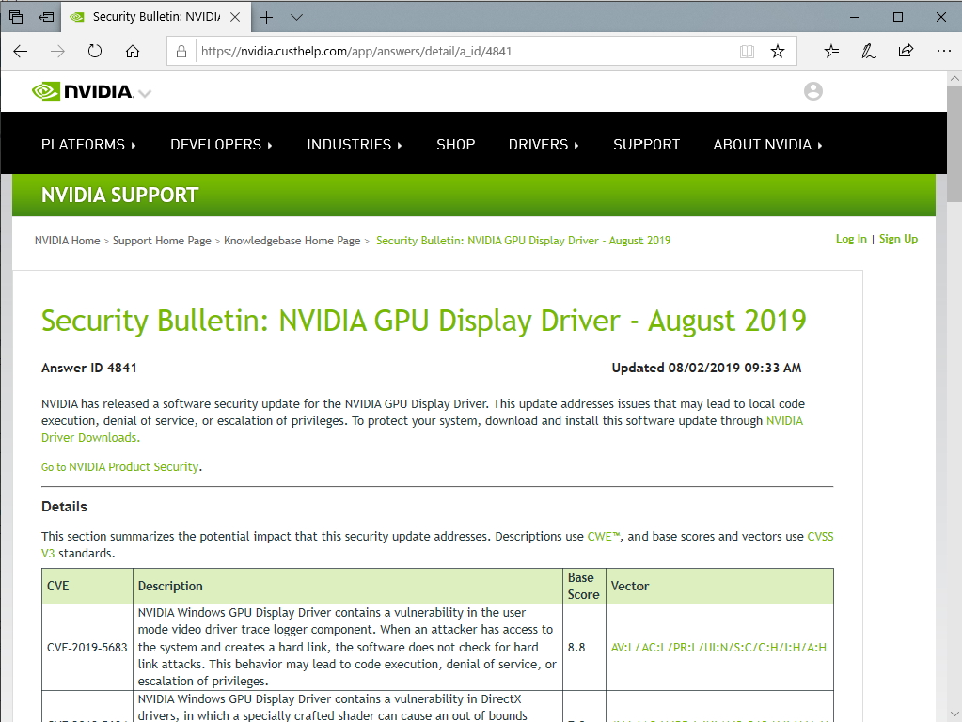
Task: Open the AV:L/AC:L/PR:L vector link for CVE-2019-5683
Action: pyautogui.click(x=718, y=647)
